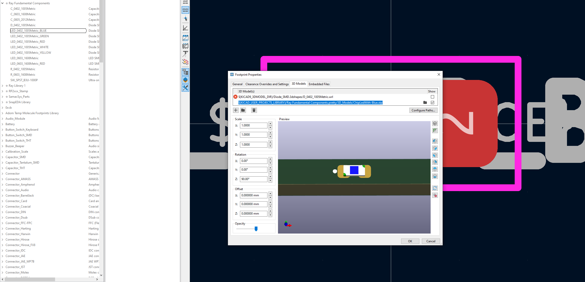The height and width of the screenshot is (282, 585).
Task: Enable Show checkbox for D_0402_1005Metric.wrl
Action: click(432, 97)
